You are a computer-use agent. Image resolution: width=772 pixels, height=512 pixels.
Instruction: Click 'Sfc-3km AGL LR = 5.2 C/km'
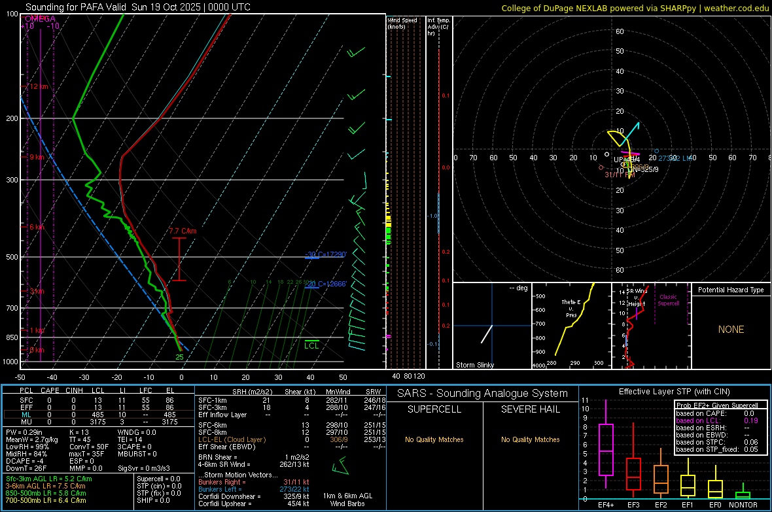49,479
